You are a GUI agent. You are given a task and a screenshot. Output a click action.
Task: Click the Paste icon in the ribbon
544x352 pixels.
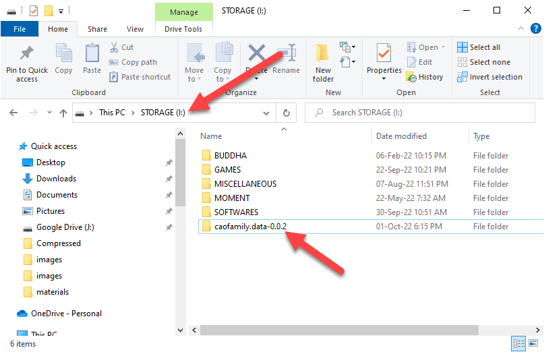pyautogui.click(x=92, y=54)
